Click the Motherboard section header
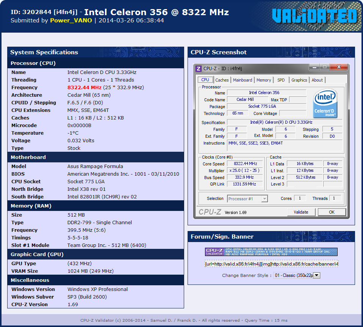This screenshot has width=363, height=327. [95, 157]
